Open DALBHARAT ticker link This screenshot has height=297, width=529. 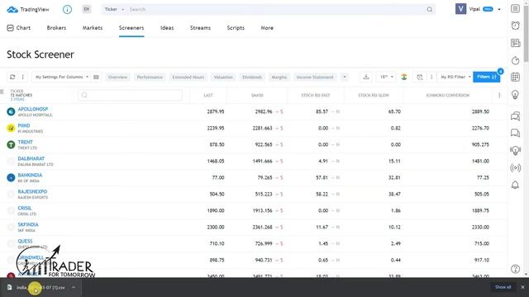(31, 158)
